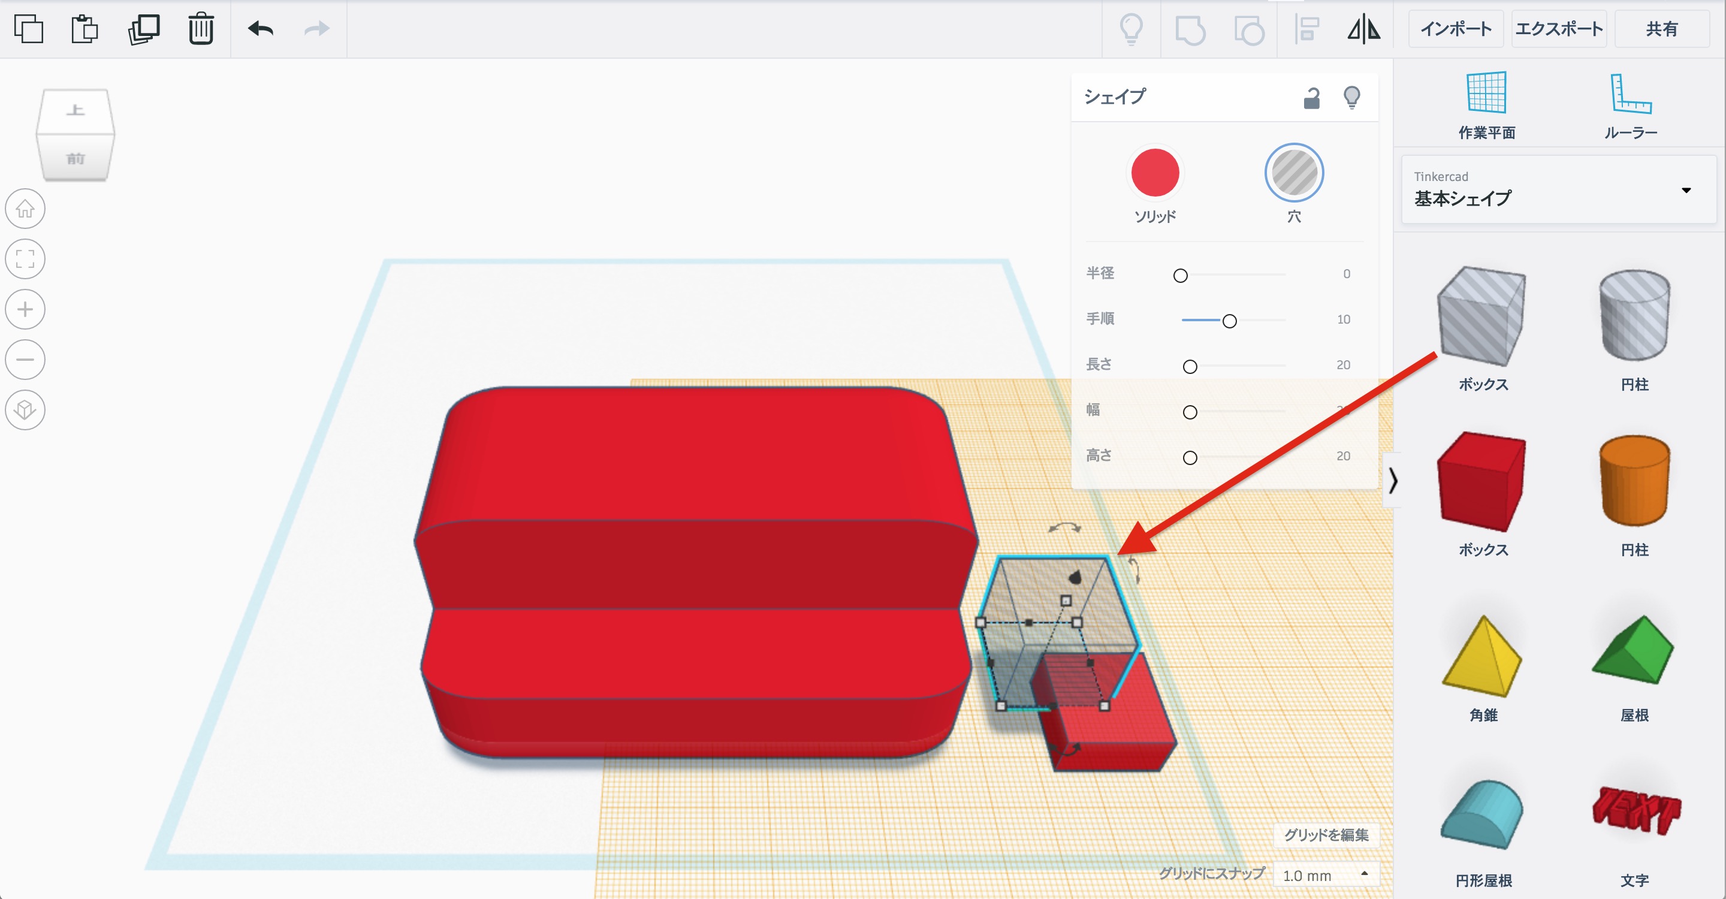1726x899 pixels.
Task: Click the mirror flip tool icon
Action: click(1363, 29)
